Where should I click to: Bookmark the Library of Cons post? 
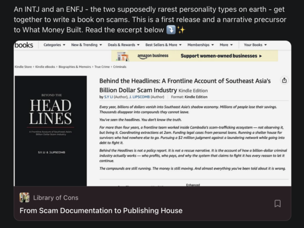[x=278, y=204]
